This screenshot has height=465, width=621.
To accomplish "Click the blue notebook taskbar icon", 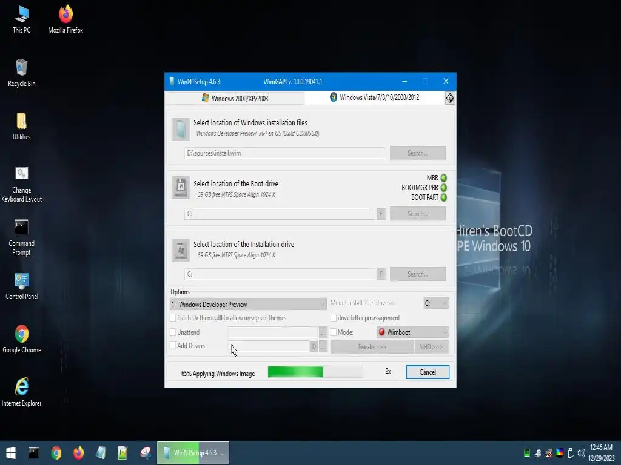I will (x=101, y=453).
